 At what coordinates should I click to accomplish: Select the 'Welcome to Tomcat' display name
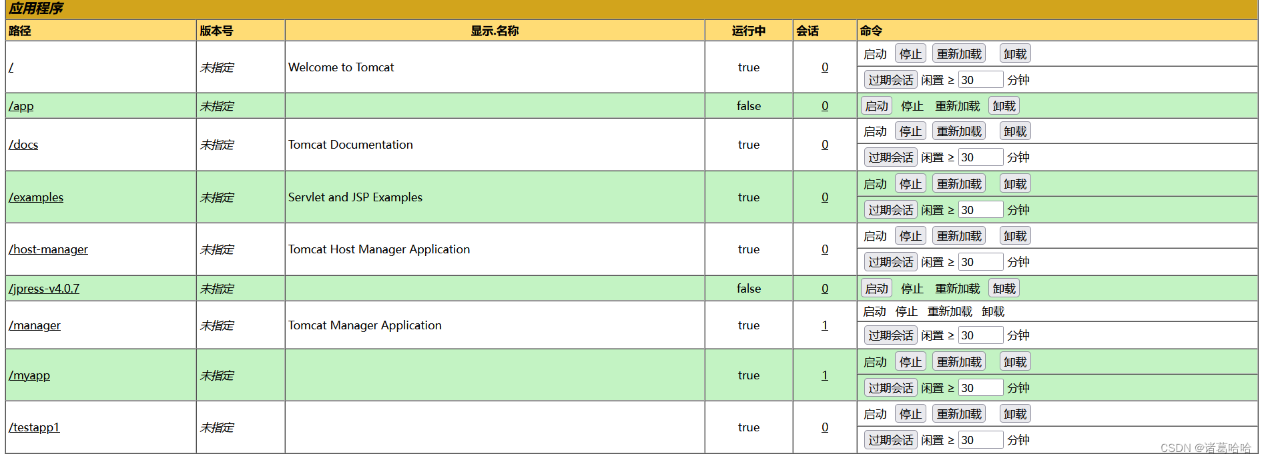tap(341, 67)
